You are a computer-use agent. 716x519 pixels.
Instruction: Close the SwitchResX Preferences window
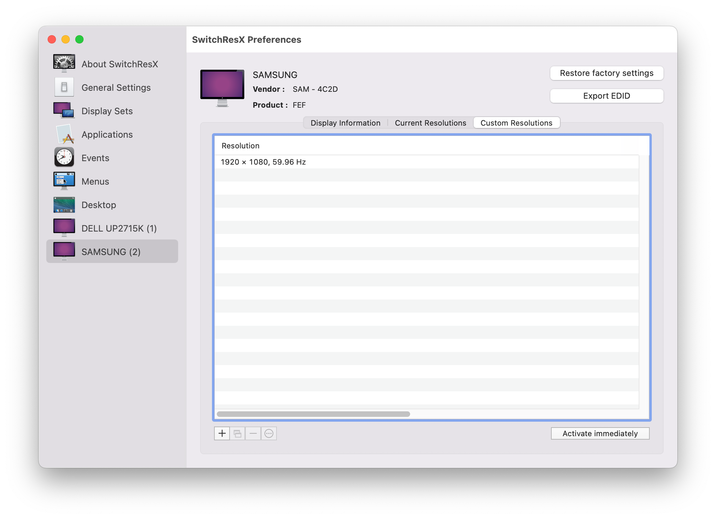(x=52, y=39)
